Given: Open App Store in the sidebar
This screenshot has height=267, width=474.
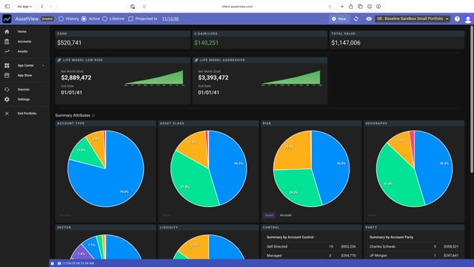Looking at the screenshot, I should [x=24, y=76].
